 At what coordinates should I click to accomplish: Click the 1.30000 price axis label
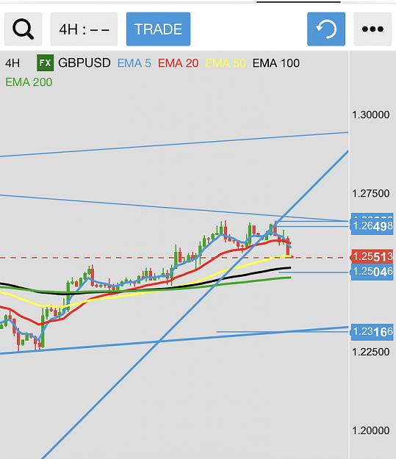tap(371, 115)
